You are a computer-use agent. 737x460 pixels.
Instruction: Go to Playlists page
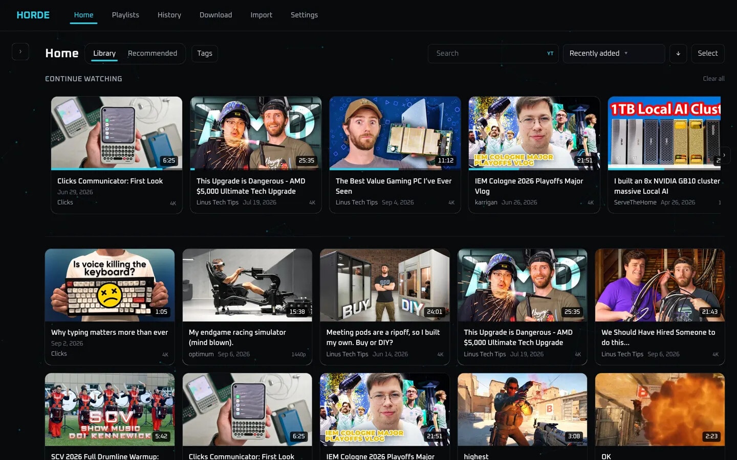(125, 15)
